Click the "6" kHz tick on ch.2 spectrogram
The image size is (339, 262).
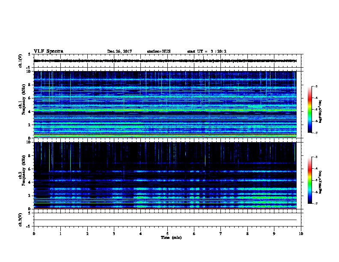30,169
